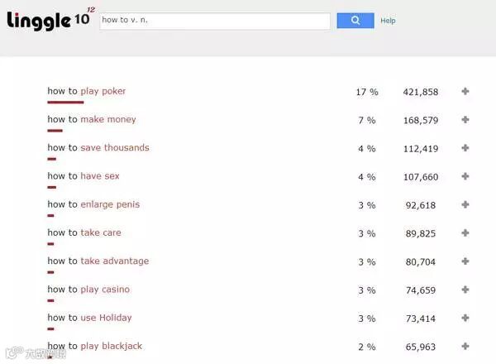Open the "how to save thousands" result

[98, 147]
